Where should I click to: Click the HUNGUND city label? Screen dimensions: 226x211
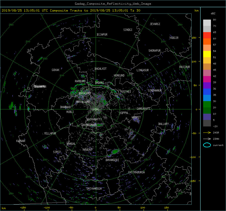pyautogui.click(x=119, y=75)
